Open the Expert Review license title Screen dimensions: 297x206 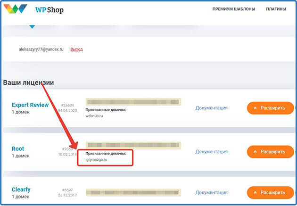pos(30,105)
